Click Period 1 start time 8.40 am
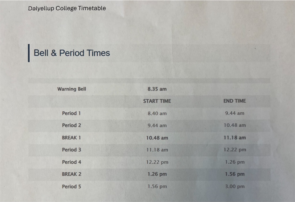 (x=157, y=114)
